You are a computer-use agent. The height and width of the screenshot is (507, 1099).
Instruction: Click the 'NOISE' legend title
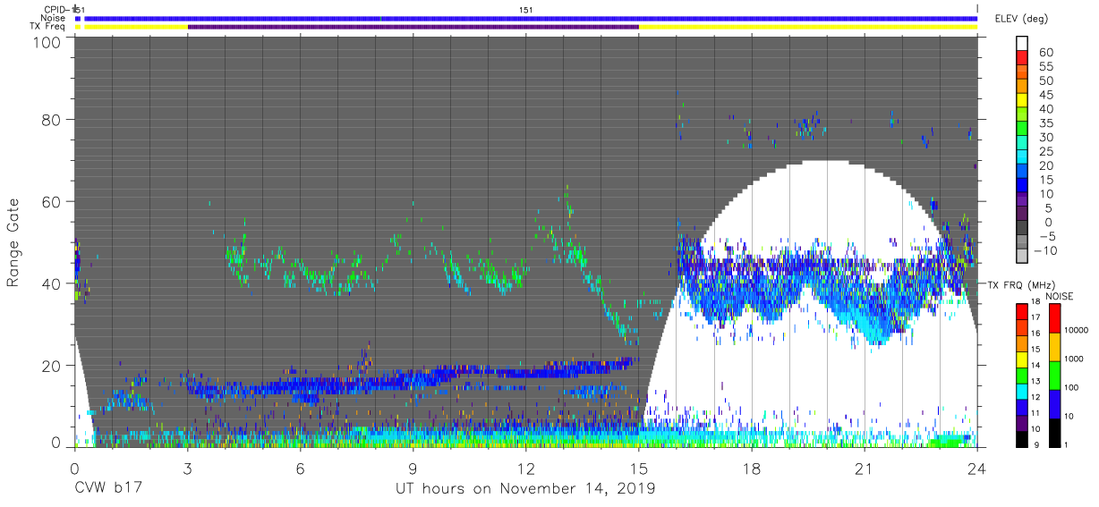[1059, 296]
